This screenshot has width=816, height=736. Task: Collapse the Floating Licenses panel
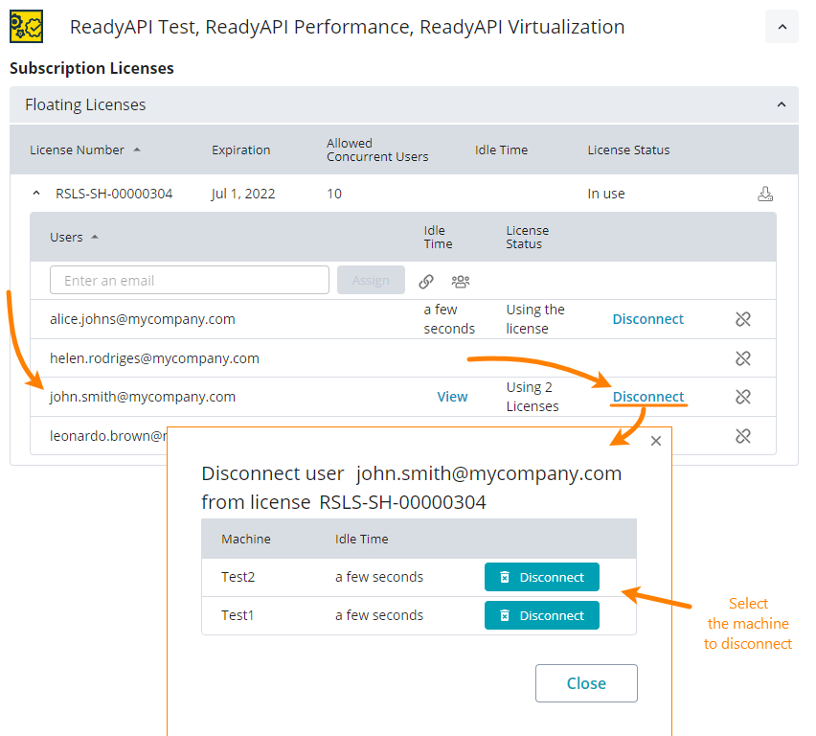(782, 104)
